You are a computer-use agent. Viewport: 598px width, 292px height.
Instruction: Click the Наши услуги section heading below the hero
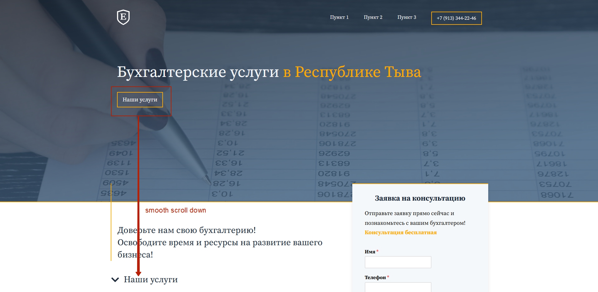coord(151,279)
